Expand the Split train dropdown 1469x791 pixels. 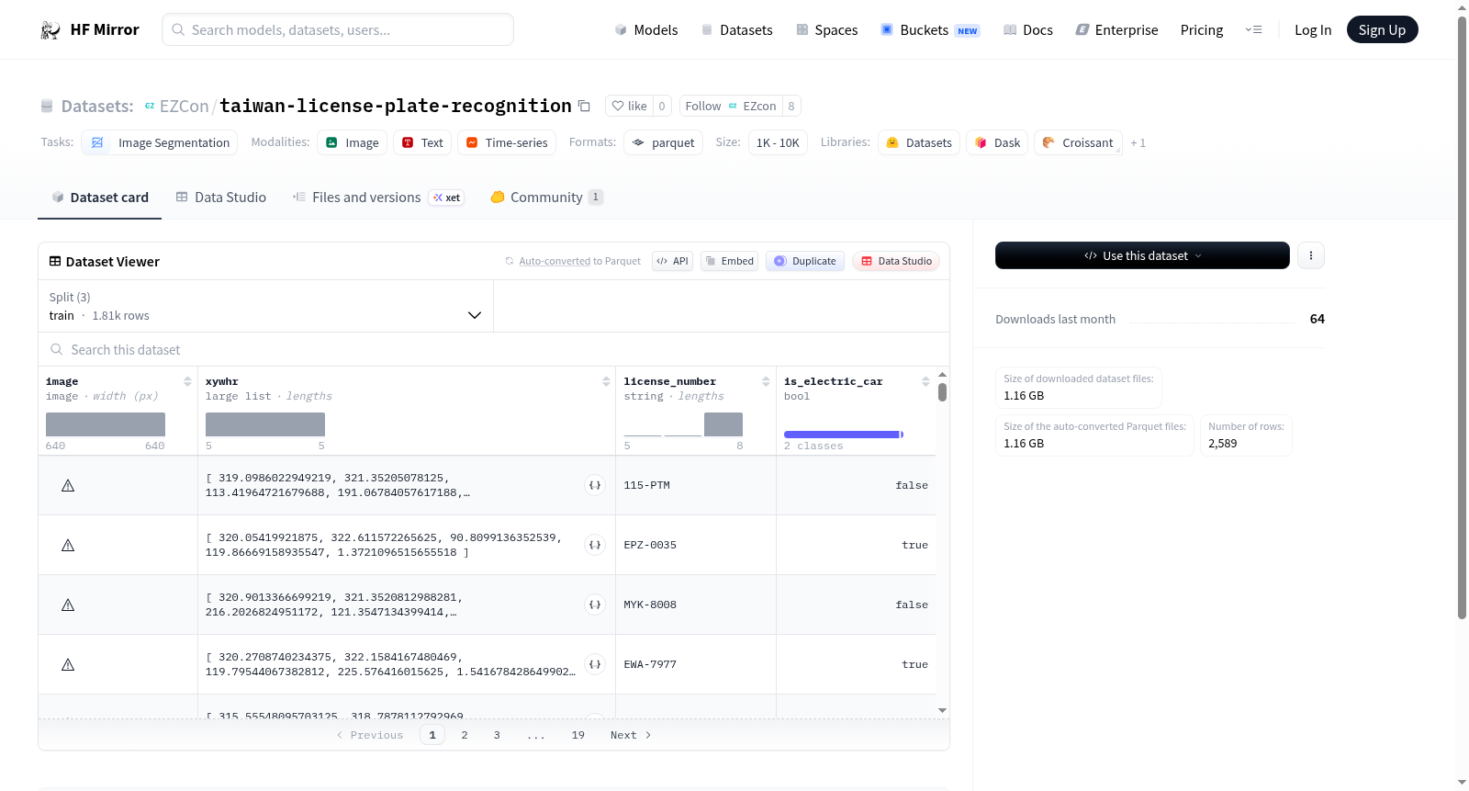click(x=266, y=306)
